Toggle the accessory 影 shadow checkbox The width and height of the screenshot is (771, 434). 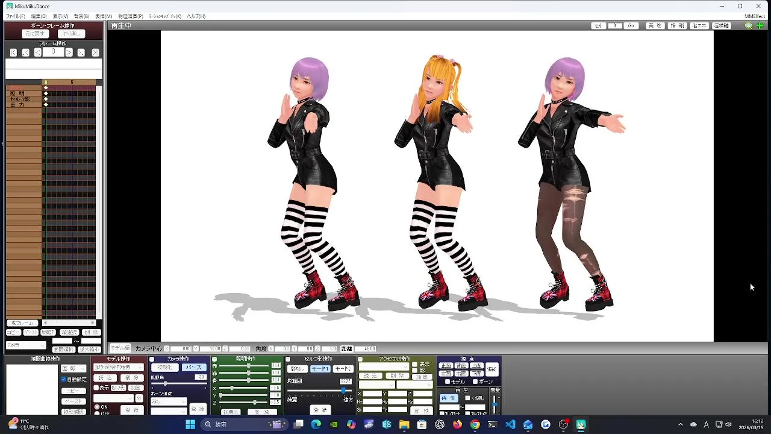[414, 370]
